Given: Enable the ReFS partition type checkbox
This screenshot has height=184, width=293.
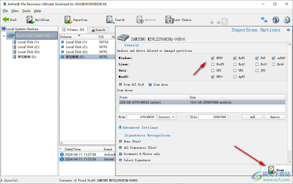Looking at the screenshot, I should [x=235, y=58].
